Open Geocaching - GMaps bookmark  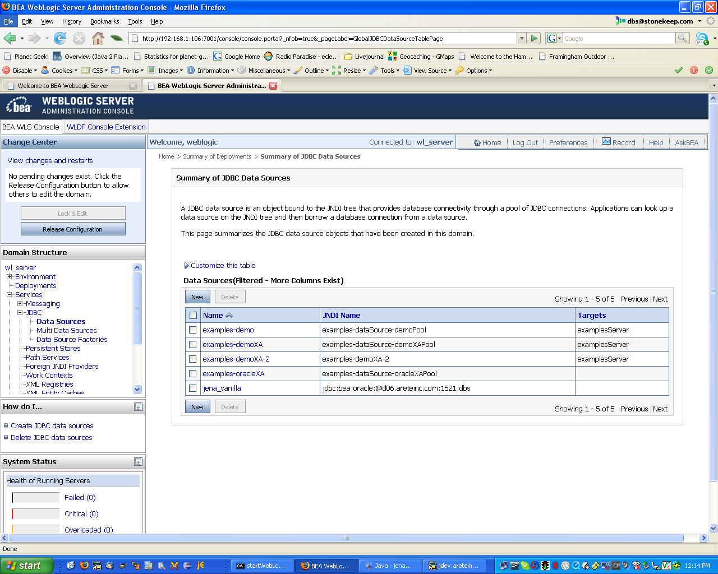[421, 57]
